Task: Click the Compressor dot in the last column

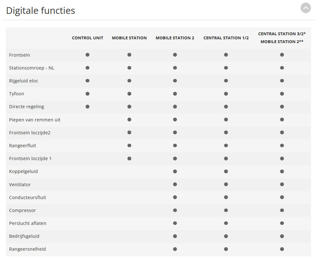Action: tap(282, 210)
